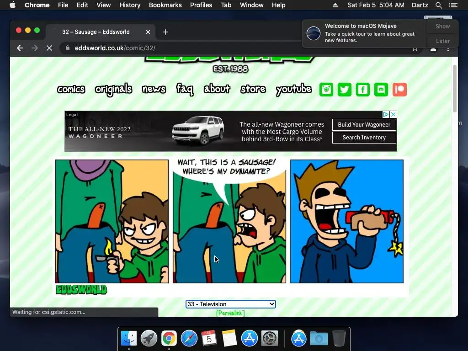Click Show on Mojave notification

(x=442, y=27)
